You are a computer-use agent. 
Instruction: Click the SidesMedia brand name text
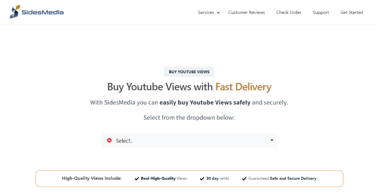(x=43, y=12)
